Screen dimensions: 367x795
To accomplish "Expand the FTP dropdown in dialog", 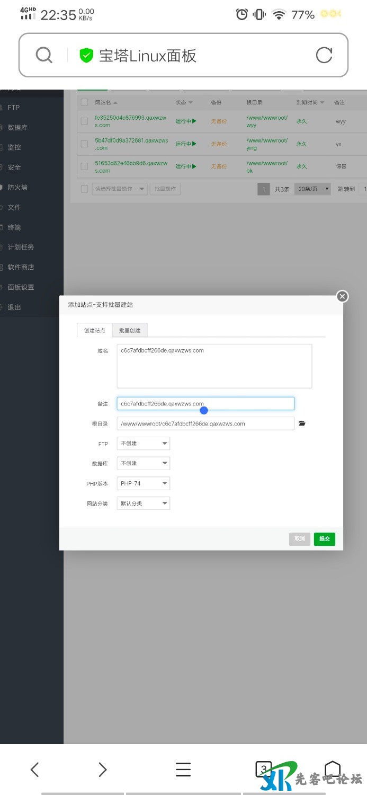I will click(x=144, y=444).
